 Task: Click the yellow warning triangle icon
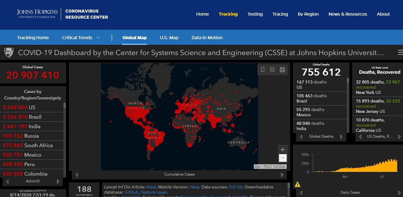(297, 184)
